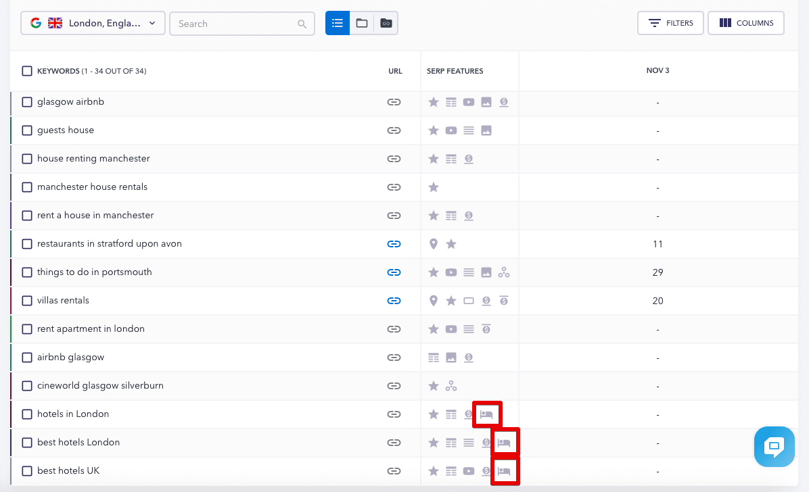Click the video SERP icon for glasgow airbnb
This screenshot has width=809, height=492.
tap(469, 102)
